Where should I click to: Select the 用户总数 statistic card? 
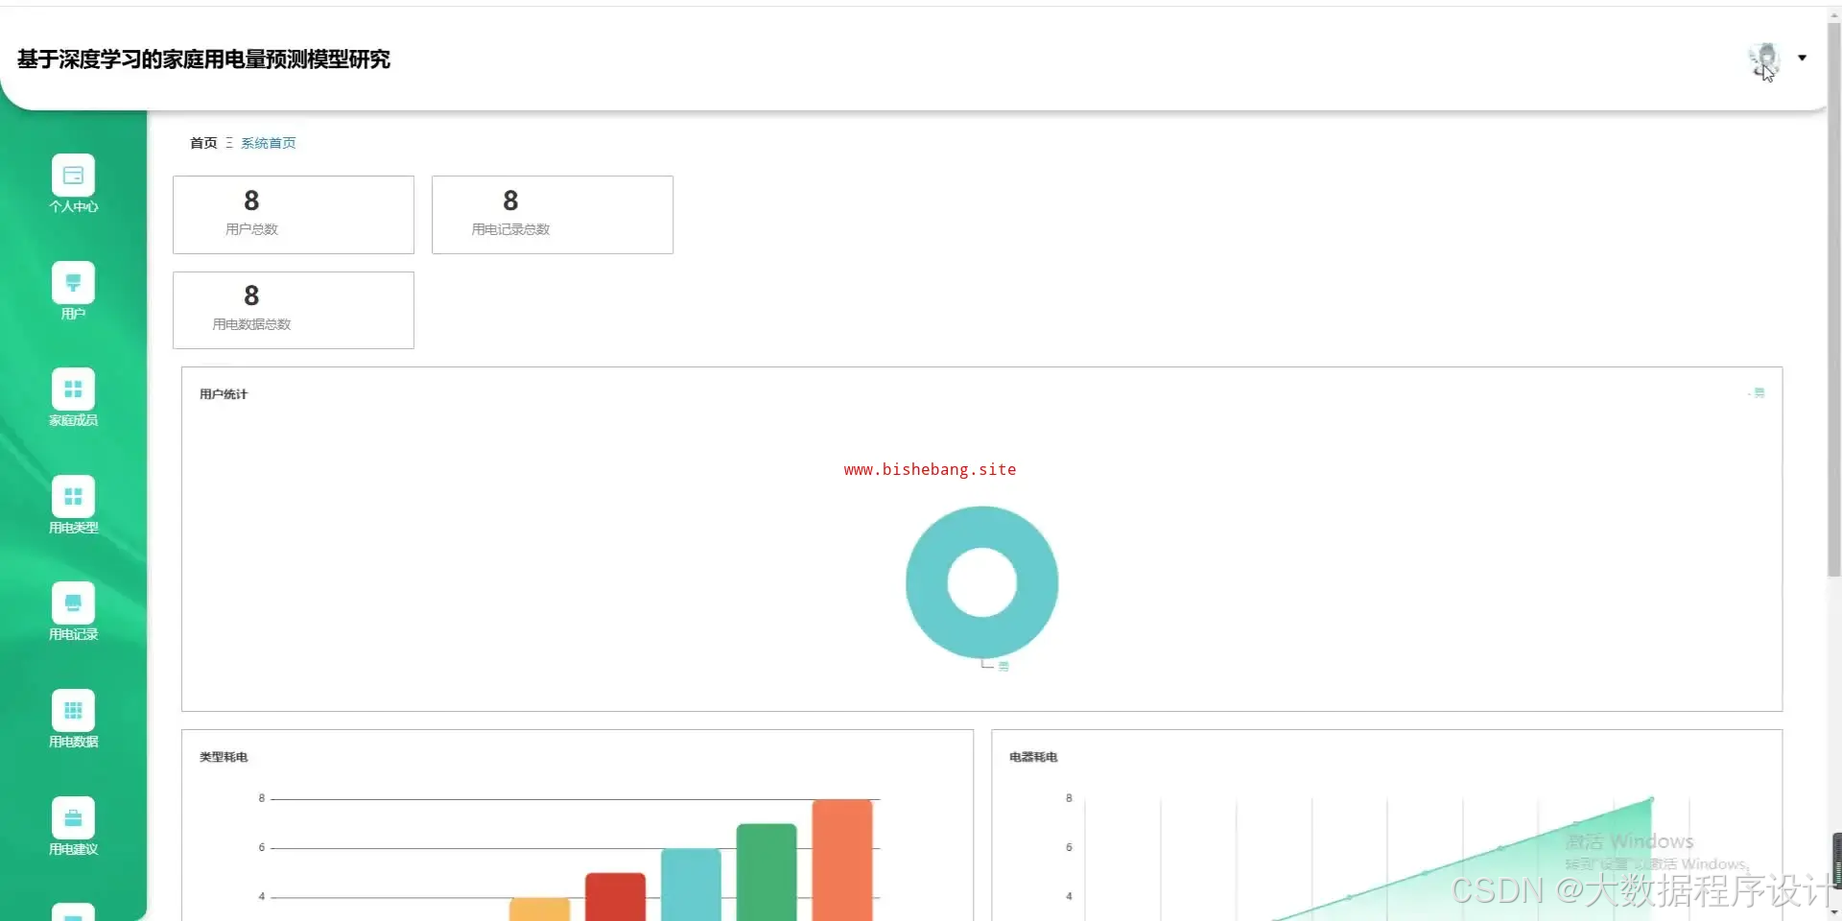point(294,215)
